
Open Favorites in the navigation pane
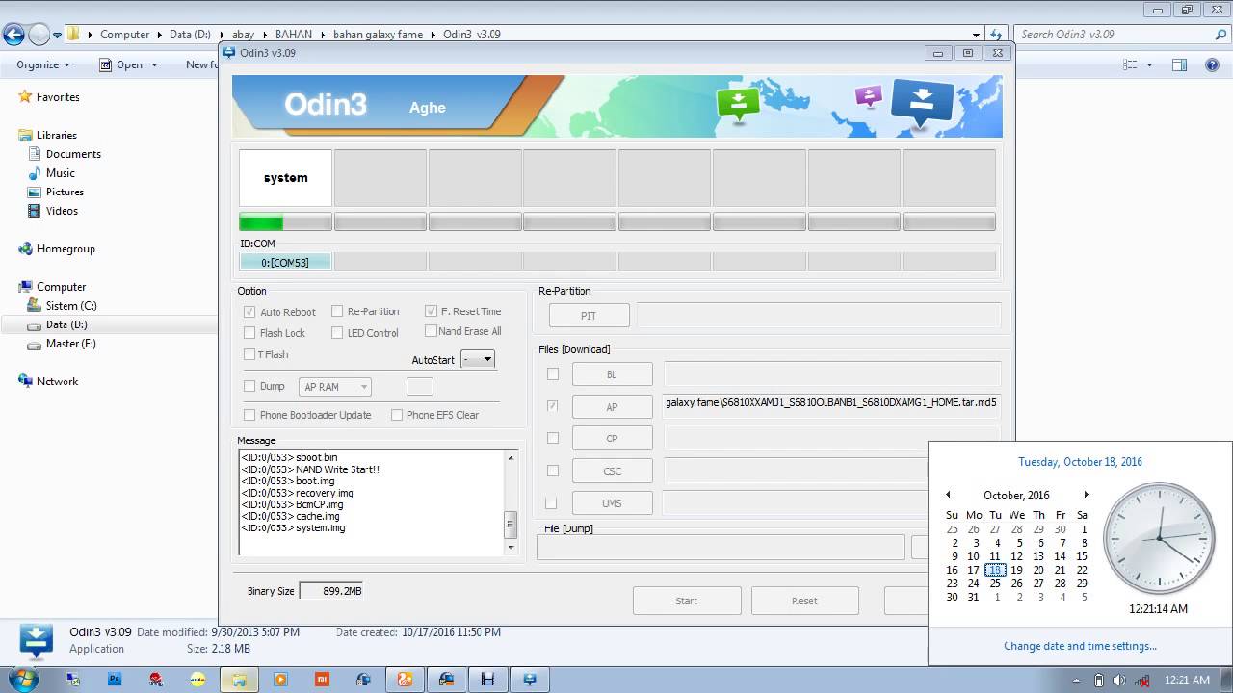pyautogui.click(x=58, y=97)
